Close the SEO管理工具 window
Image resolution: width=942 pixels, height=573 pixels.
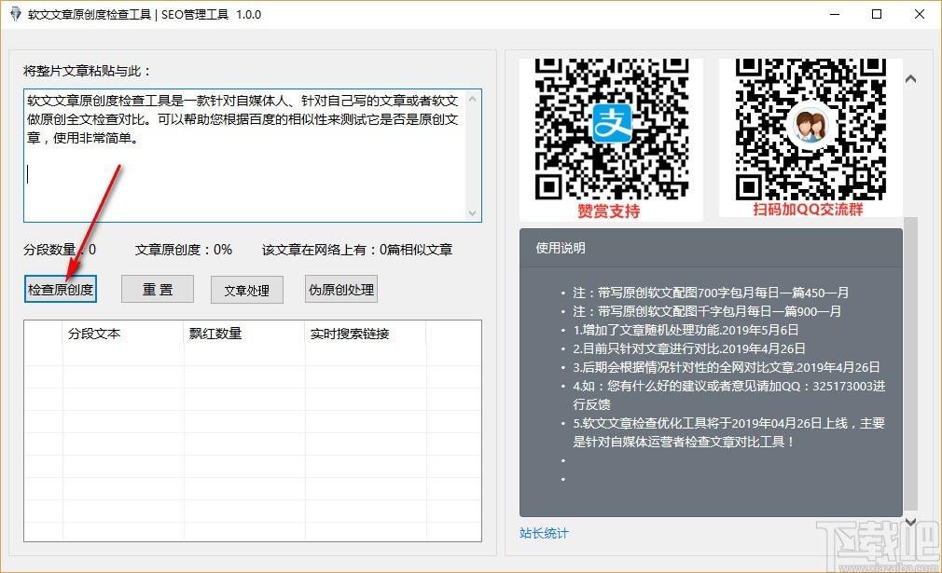tap(920, 15)
